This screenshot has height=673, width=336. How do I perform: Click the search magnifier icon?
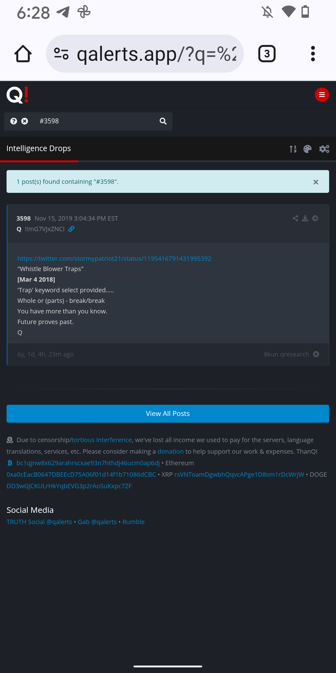(x=163, y=121)
